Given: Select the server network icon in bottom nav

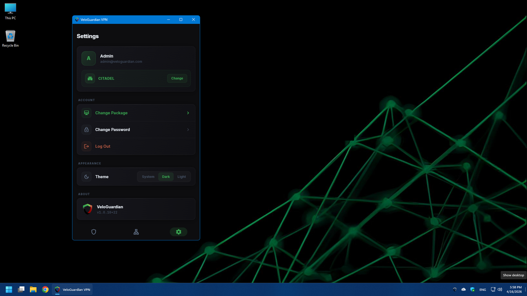Looking at the screenshot, I should [x=136, y=232].
